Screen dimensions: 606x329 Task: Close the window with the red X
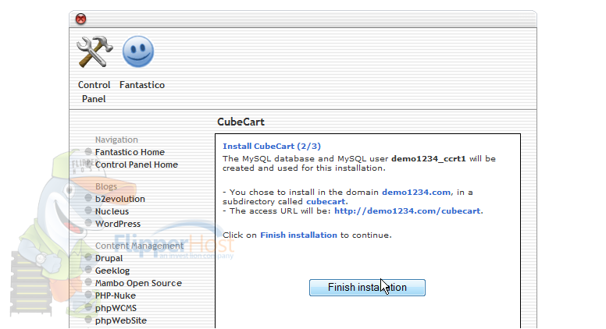click(80, 19)
